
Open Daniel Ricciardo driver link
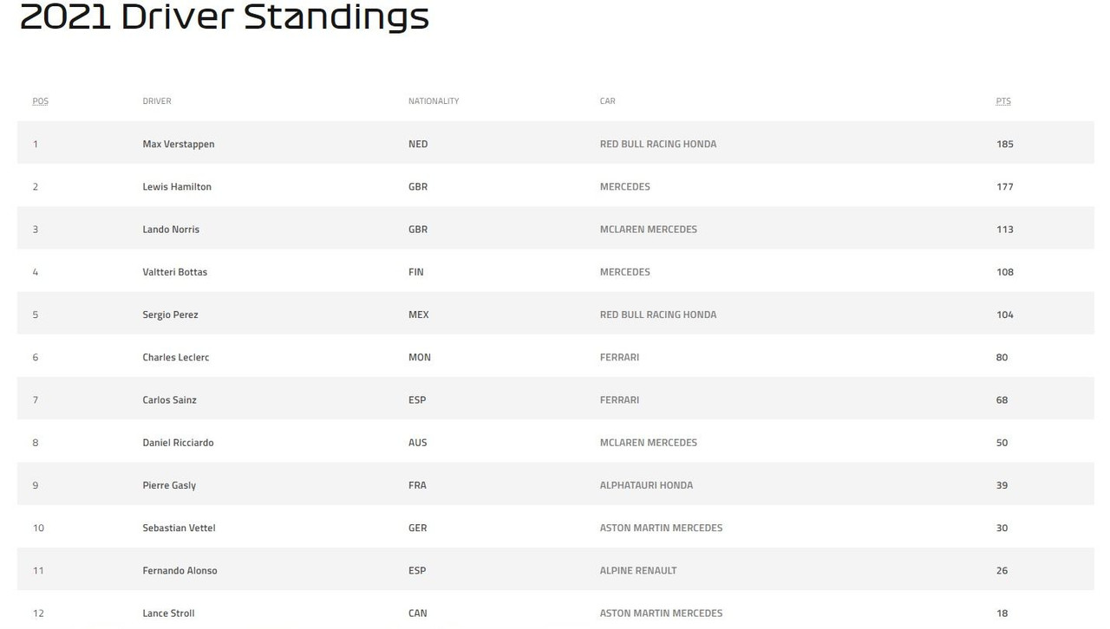[178, 442]
